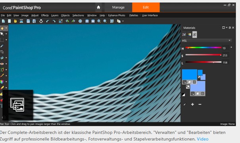Swap foreground and background materials
Image resolution: width=240 pixels, height=143 pixels.
click(x=188, y=87)
